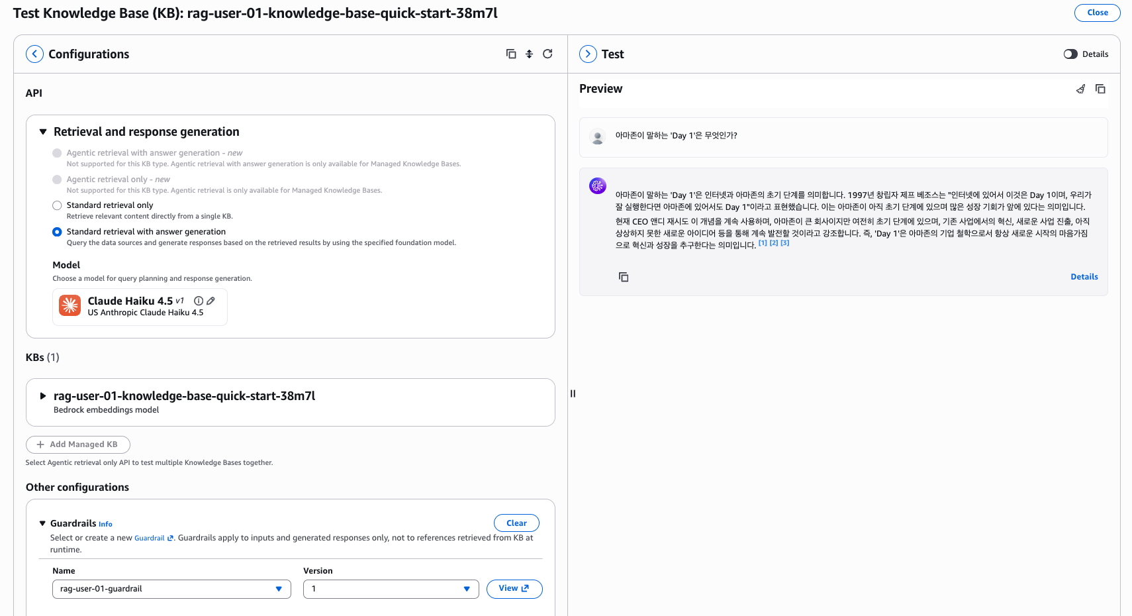Follow the Guardrail external link
Screen dimensions: 1132x616
[x=154, y=538]
